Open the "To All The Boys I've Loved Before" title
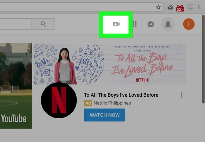This screenshot has height=142, width=205. click(121, 95)
